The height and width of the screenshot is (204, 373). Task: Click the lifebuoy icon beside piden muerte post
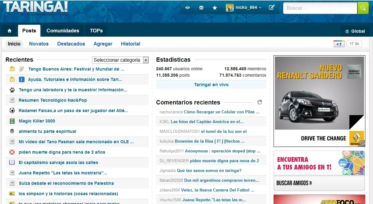pos(12,152)
